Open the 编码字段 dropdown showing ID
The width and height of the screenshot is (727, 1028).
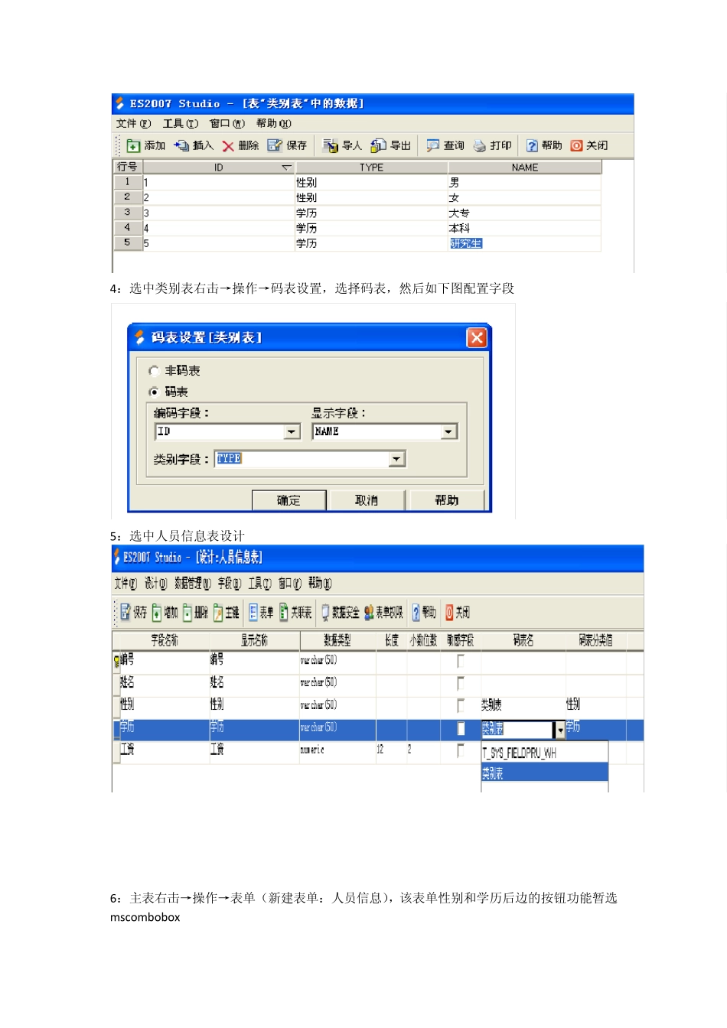pos(292,432)
